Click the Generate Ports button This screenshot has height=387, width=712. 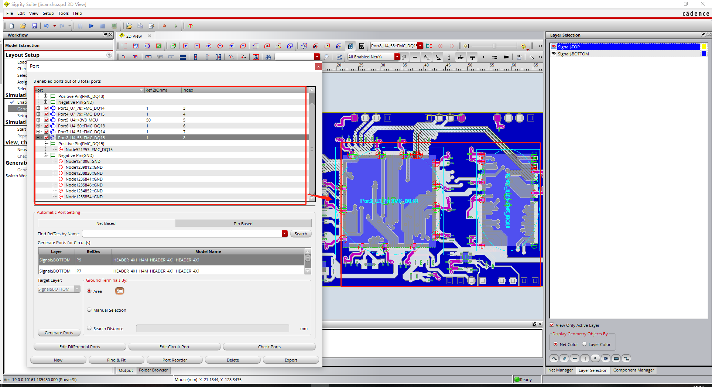click(59, 332)
